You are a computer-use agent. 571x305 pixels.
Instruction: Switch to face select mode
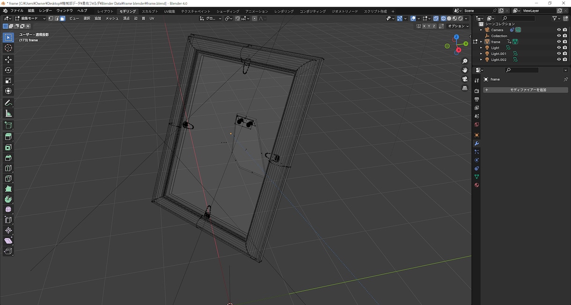click(62, 18)
